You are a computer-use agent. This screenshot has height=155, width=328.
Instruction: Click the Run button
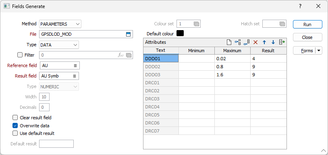(307, 24)
